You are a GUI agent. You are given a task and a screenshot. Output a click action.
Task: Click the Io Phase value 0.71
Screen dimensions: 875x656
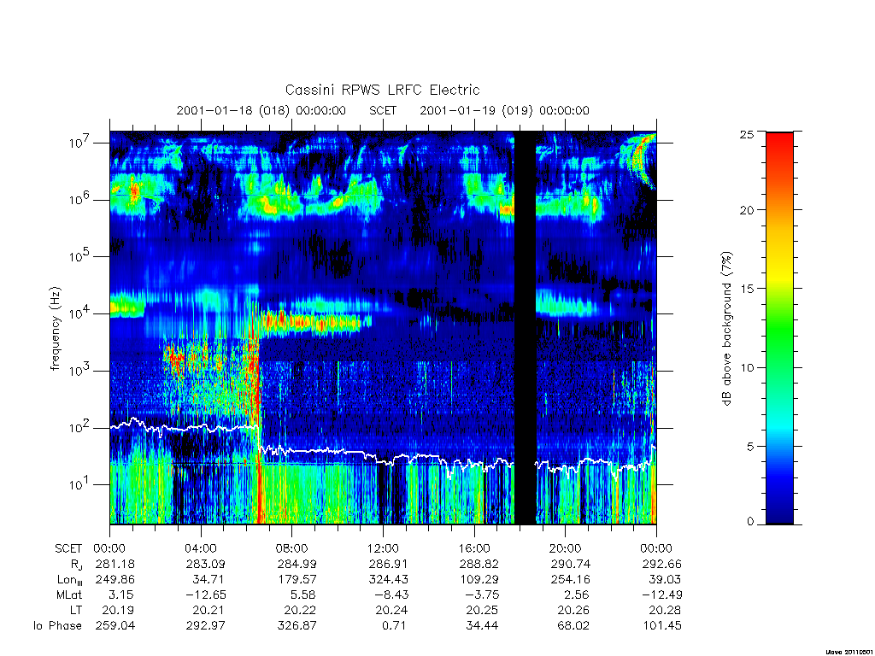pos(394,626)
